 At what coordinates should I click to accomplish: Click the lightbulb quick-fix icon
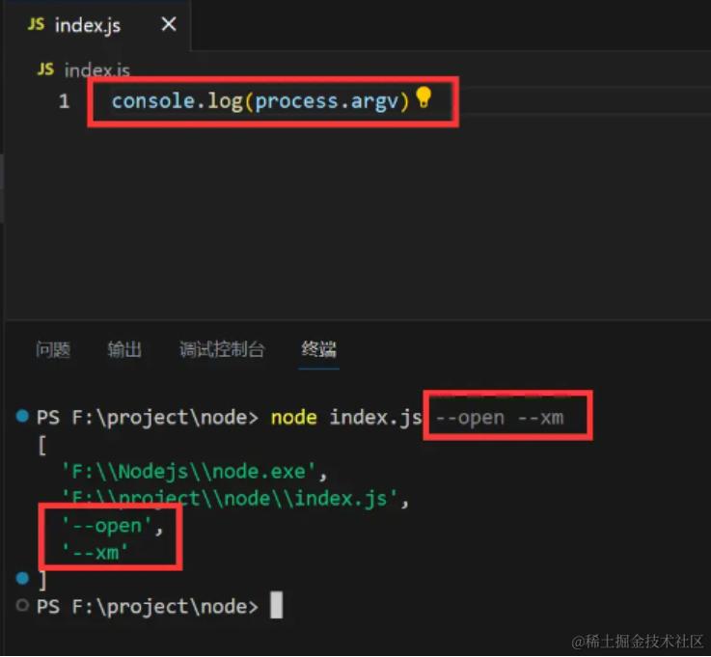[424, 97]
